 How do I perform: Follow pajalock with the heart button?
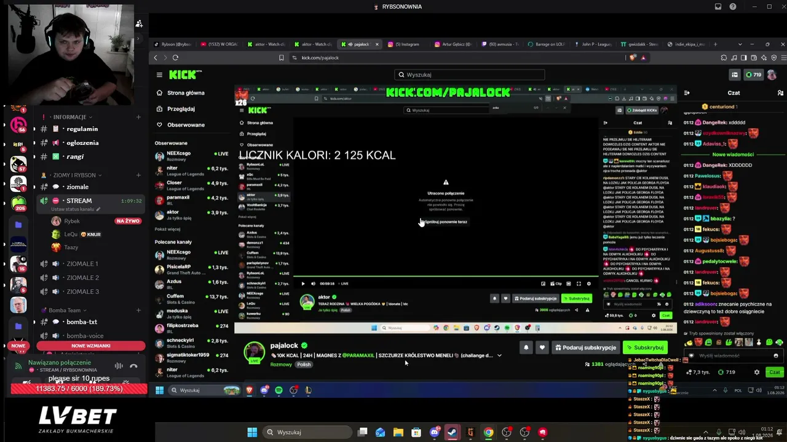[542, 347]
